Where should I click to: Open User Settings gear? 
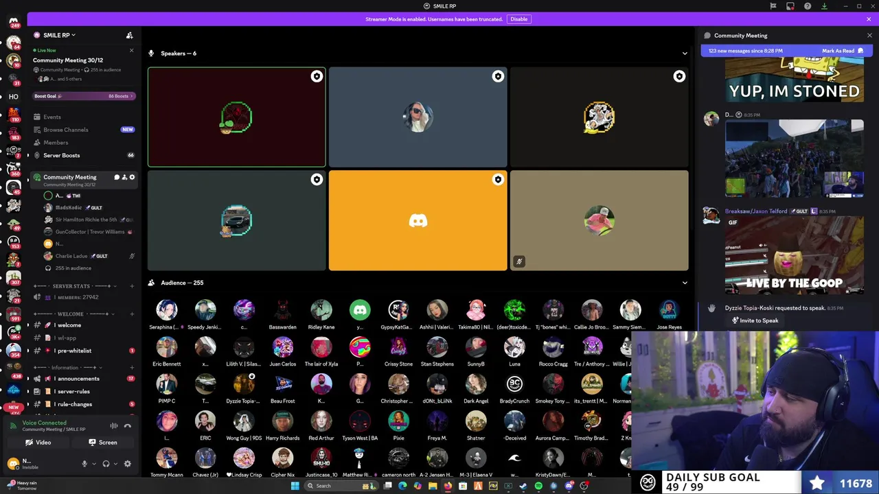tap(127, 464)
